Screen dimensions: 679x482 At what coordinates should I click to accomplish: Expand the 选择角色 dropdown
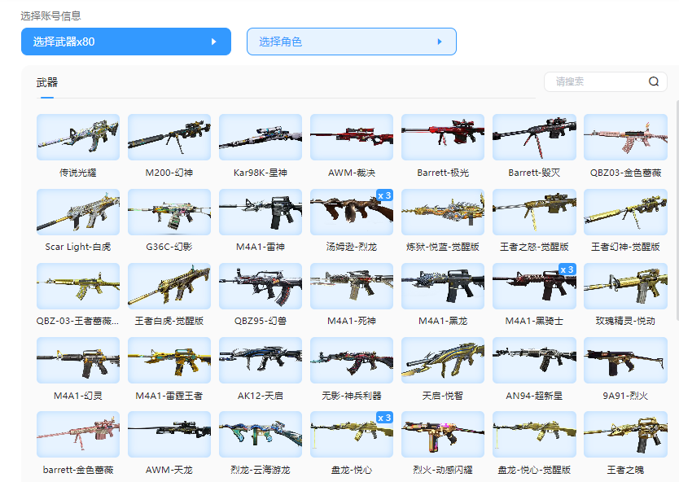(x=351, y=42)
